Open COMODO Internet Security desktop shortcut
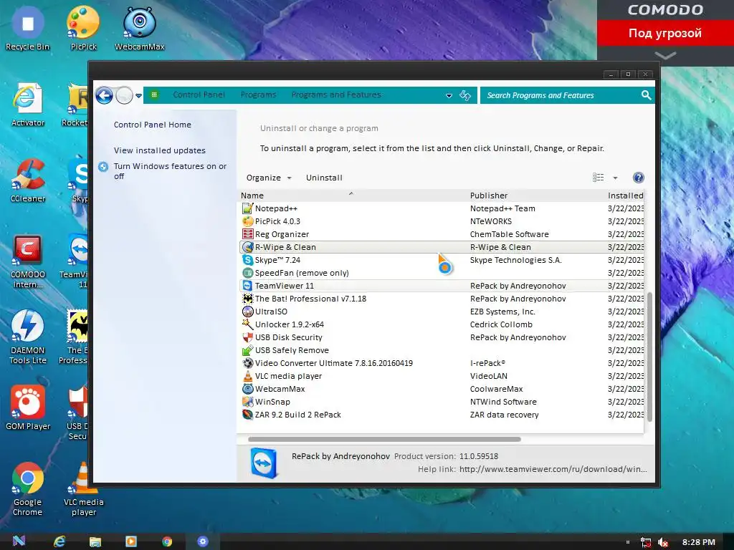Screen dimensions: 734x550 click(28, 261)
